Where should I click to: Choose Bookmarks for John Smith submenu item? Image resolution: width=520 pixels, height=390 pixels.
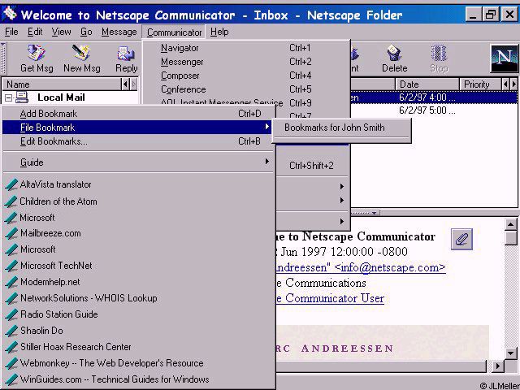coord(341,128)
